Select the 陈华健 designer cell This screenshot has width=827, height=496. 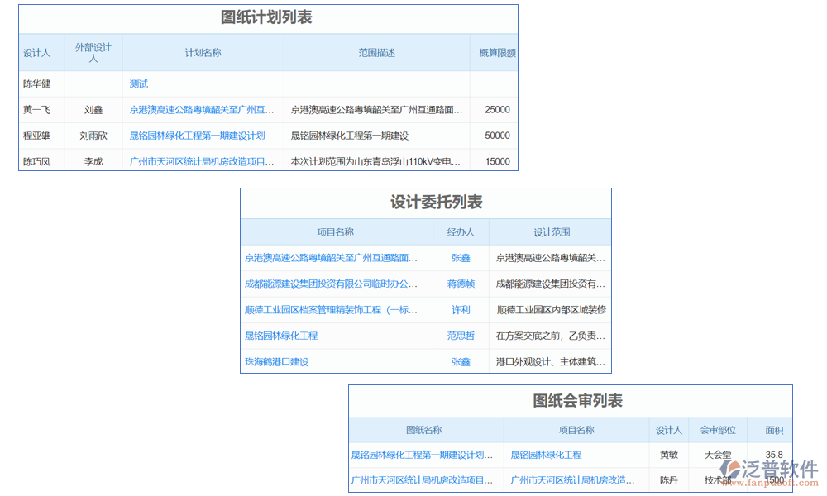pos(37,84)
